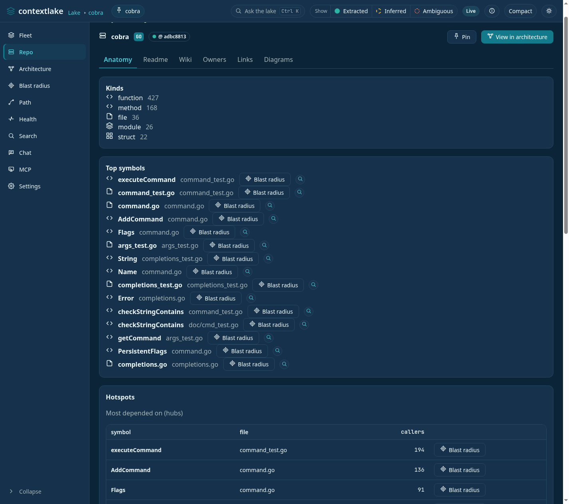Click the cobra breadcrumb link
This screenshot has height=504, width=569.
(96, 13)
